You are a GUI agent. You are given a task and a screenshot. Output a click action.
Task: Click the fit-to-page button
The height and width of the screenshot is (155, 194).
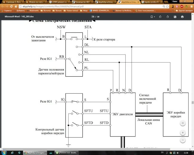[x=183, y=123]
